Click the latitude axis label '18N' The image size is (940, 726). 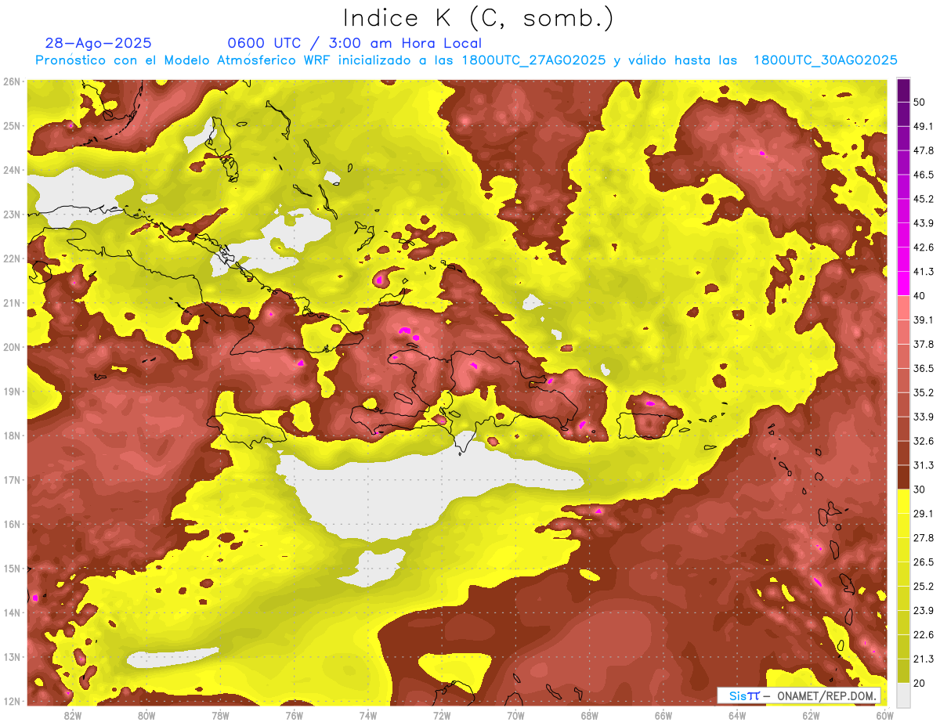click(12, 435)
